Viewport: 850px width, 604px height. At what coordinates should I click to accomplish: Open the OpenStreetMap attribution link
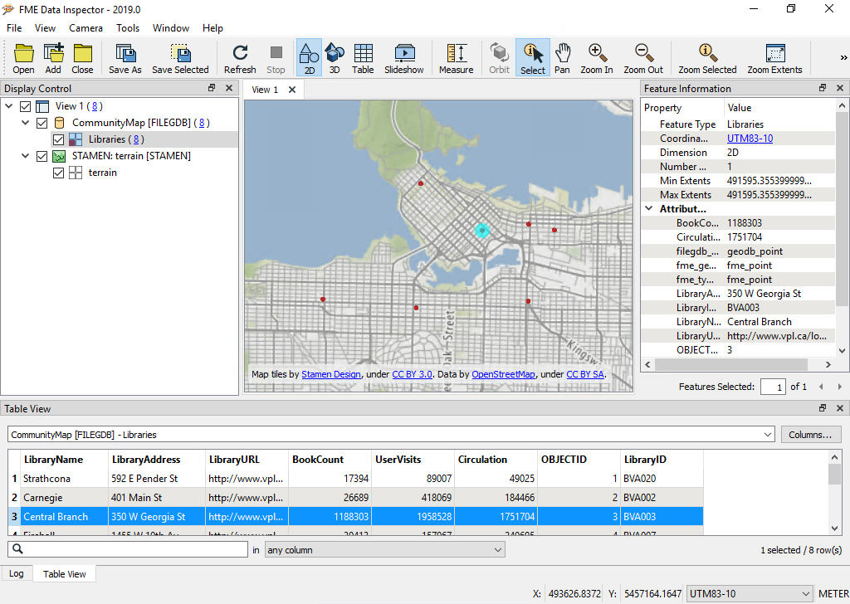coord(503,374)
